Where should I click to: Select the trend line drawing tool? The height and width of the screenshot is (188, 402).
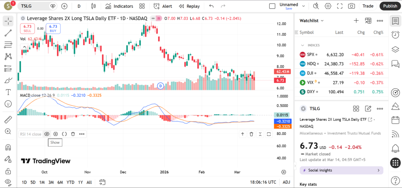tap(8, 33)
